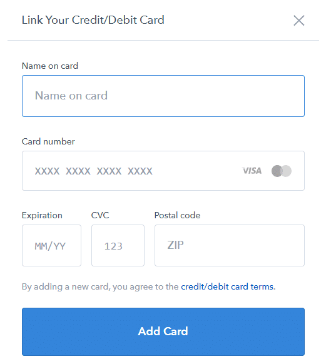The width and height of the screenshot is (331, 364).
Task: Click into the CVC 123 field
Action: 118,245
